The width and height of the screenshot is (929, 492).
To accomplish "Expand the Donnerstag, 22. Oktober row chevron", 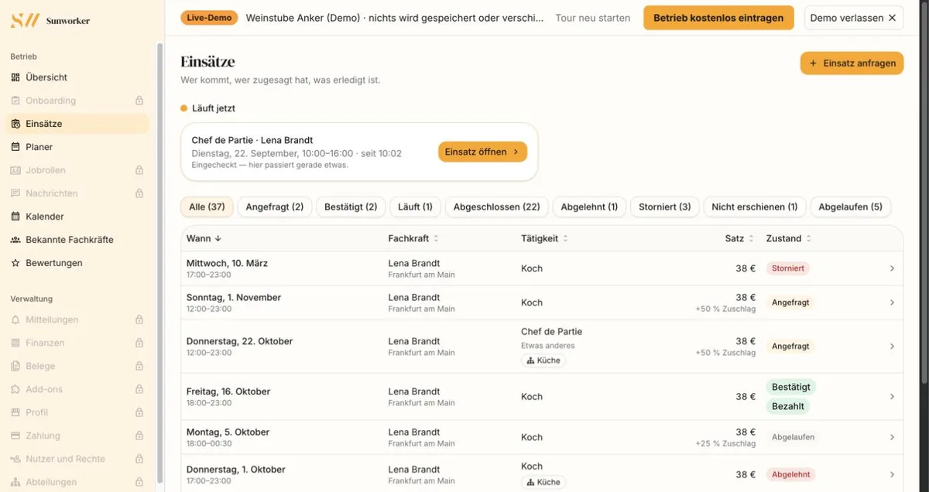I will [892, 347].
